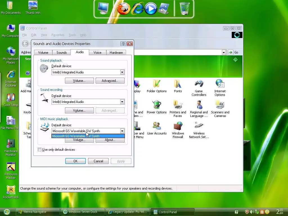
Task: Select My Computer desktop icon
Action: tap(10, 31)
